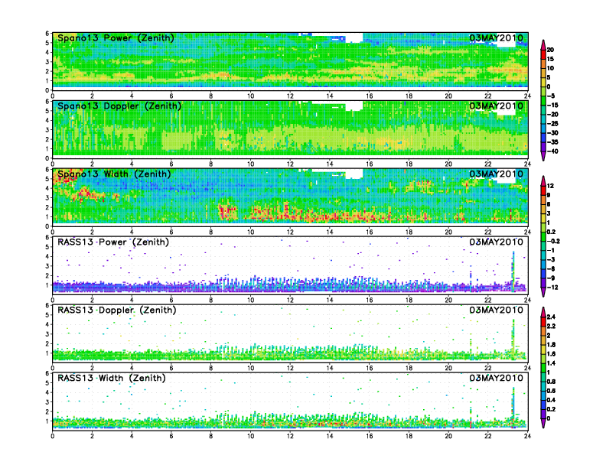Click the '-9' label on the middle colorbar

551,278
